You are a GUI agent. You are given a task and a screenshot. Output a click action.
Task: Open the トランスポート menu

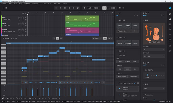coord(47,4)
